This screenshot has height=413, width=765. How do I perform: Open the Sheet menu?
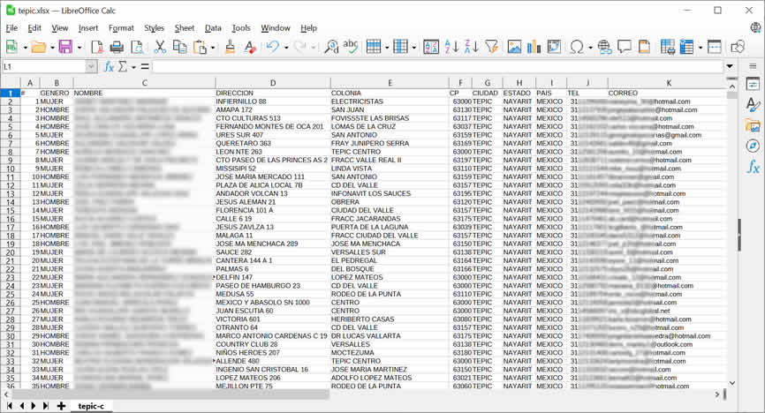[185, 27]
